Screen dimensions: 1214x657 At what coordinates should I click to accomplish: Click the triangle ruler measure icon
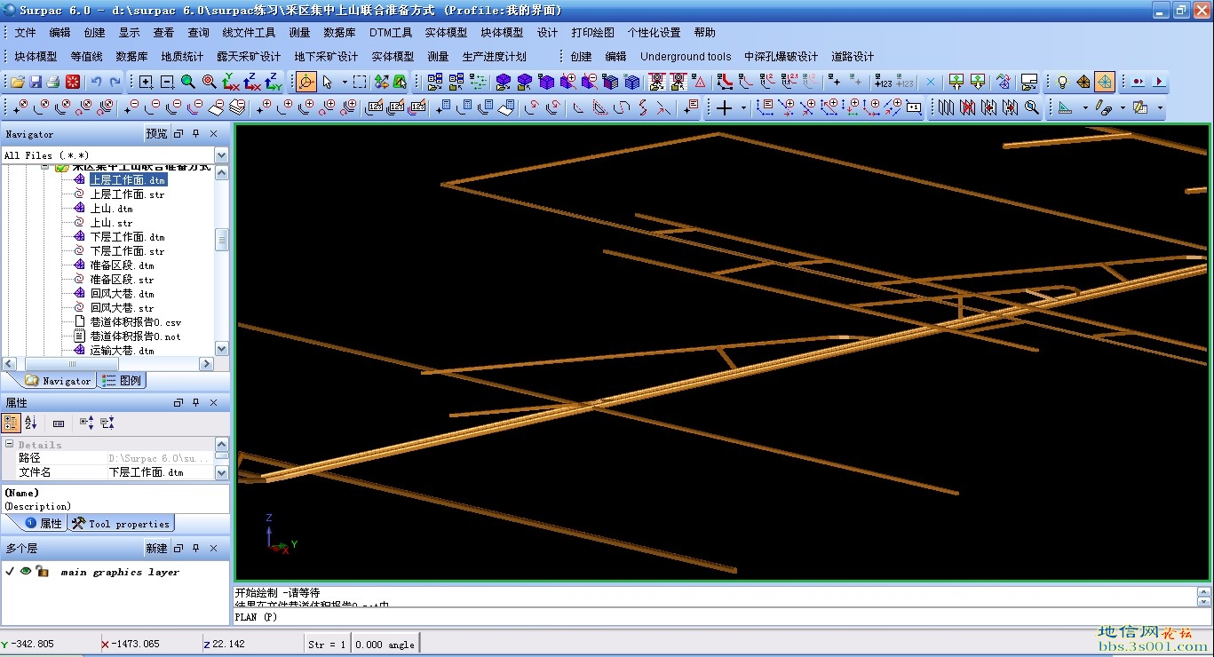[x=1065, y=107]
